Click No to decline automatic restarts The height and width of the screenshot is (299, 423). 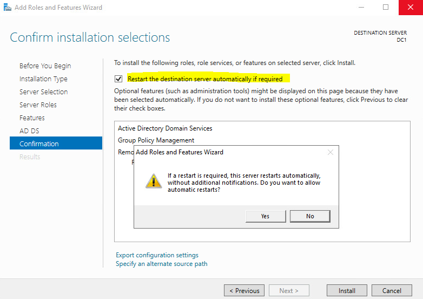point(310,216)
